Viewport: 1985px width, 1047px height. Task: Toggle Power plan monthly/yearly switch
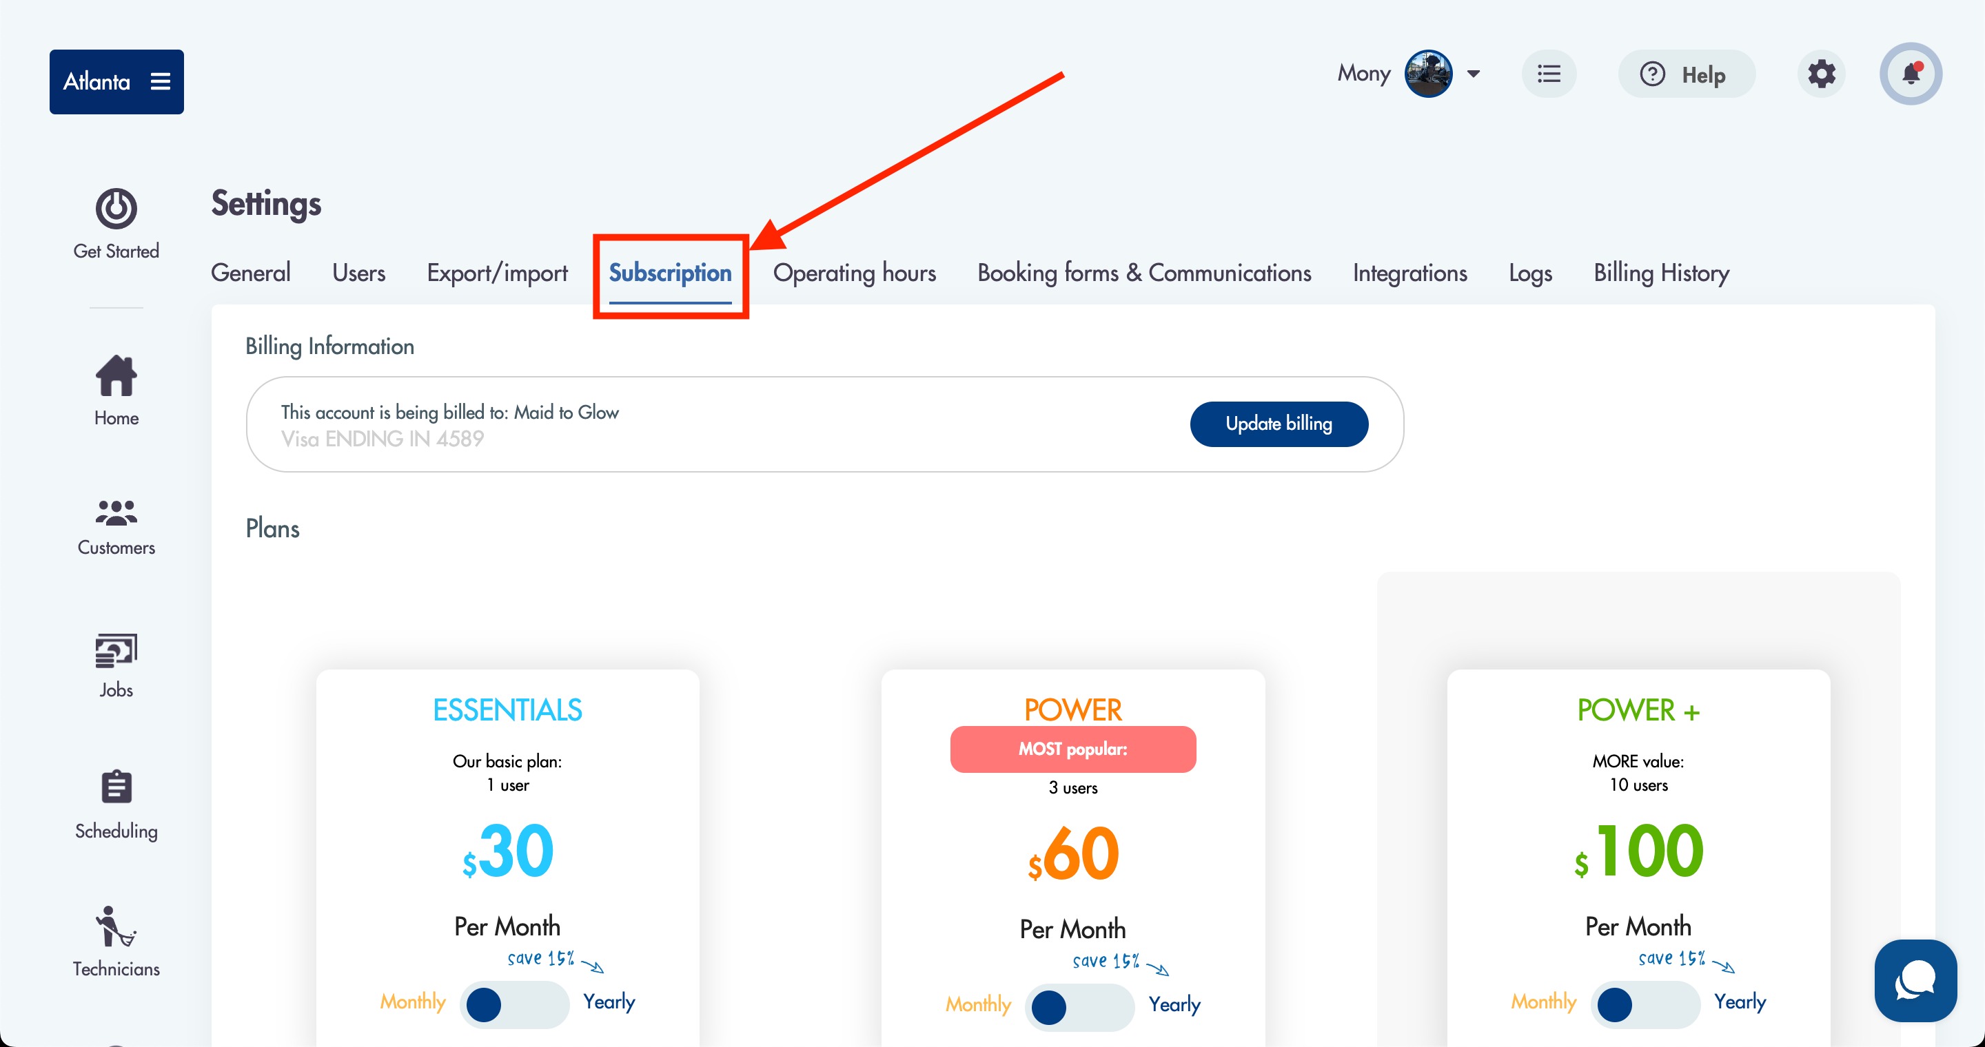pos(1079,1007)
